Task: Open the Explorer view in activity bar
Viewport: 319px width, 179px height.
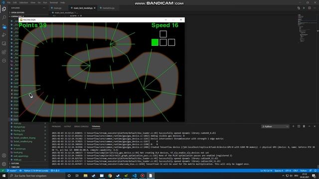Action: pyautogui.click(x=4, y=9)
